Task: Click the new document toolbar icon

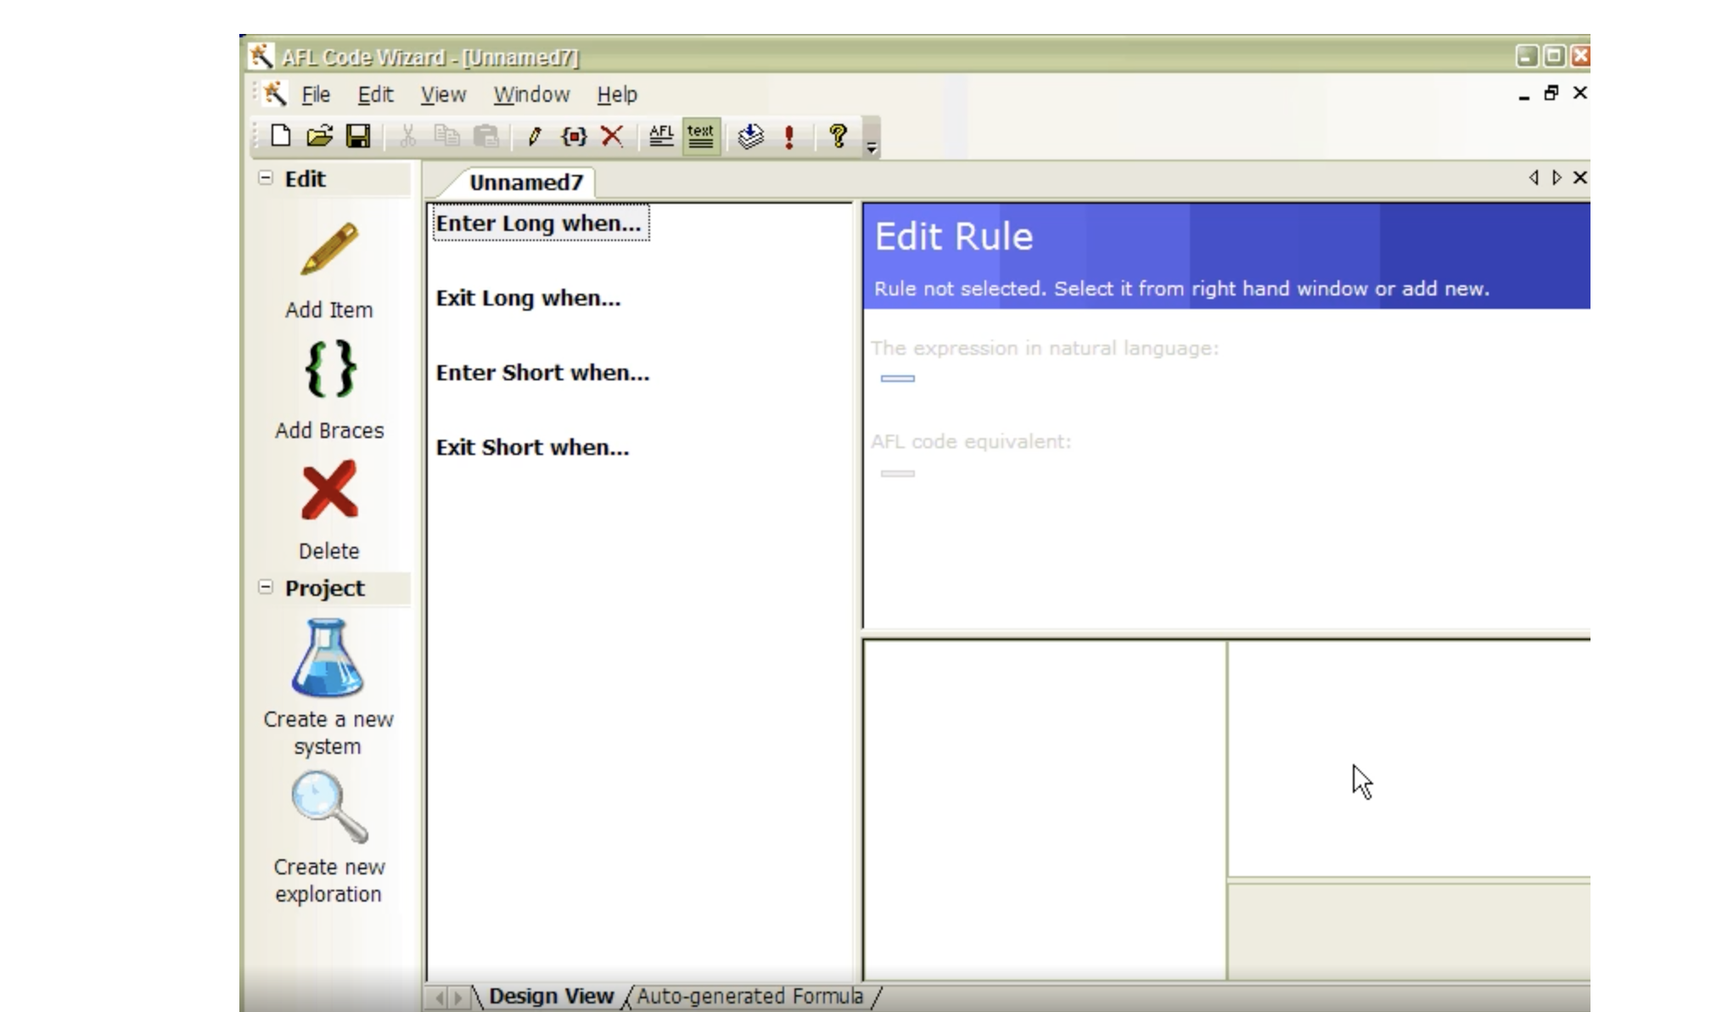Action: [x=281, y=136]
